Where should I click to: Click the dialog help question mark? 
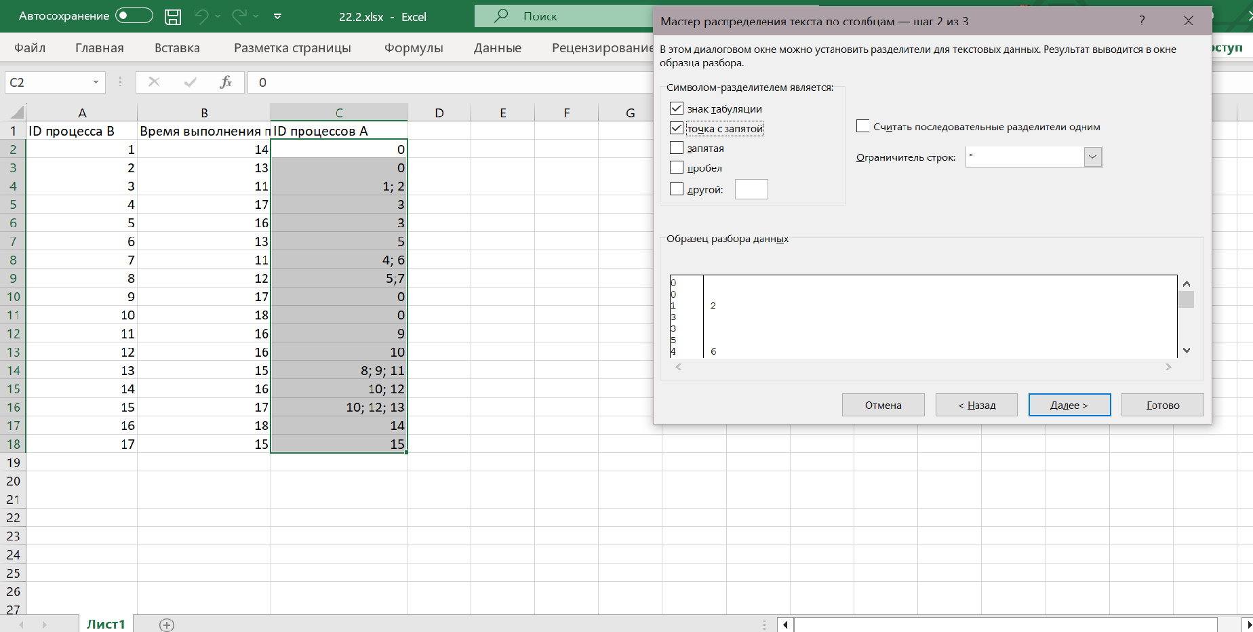(x=1142, y=21)
